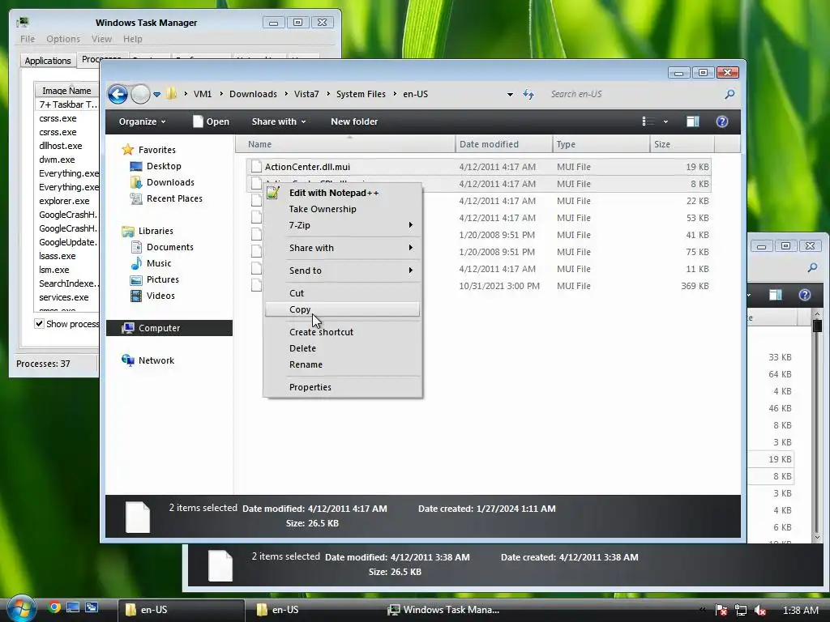Choose Cut from the context menu
Screen dimensions: 830x622
[x=342, y=293]
